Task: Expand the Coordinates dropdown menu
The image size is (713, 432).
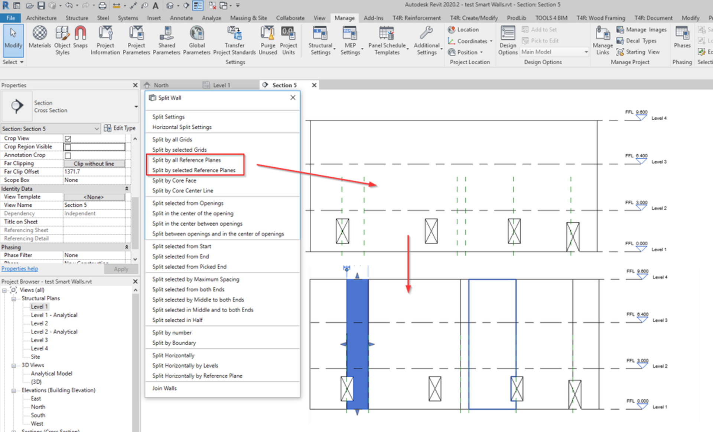Action: [491, 41]
